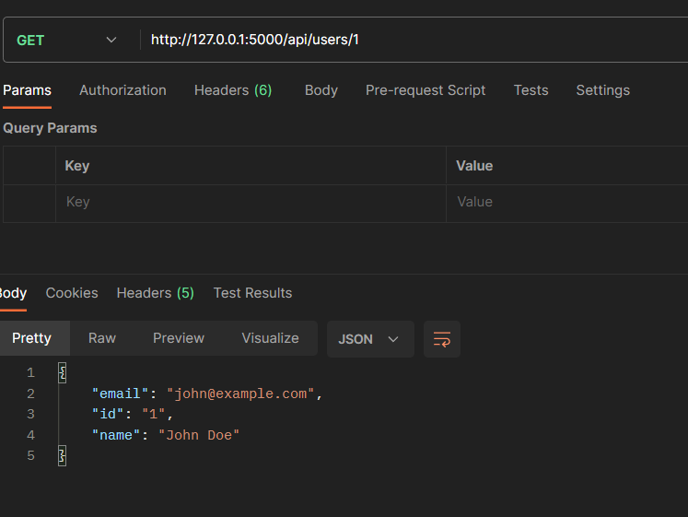688x517 pixels.
Task: Click the query param Key field
Action: [x=251, y=202]
